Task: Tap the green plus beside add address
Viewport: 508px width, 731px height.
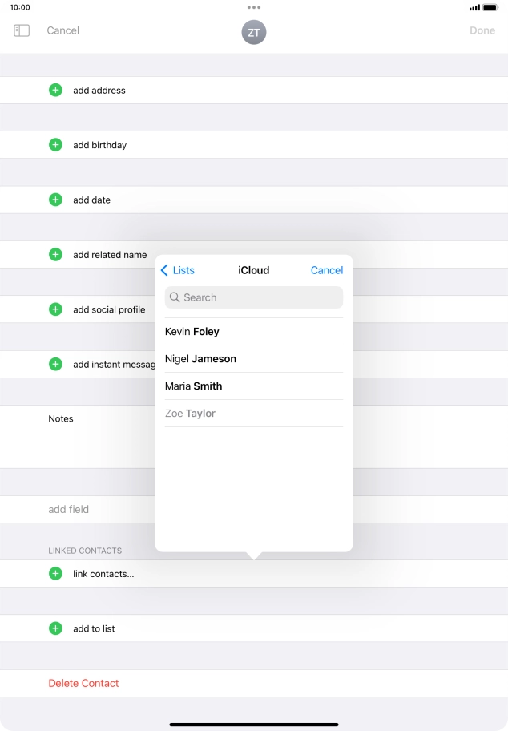Action: coord(55,90)
